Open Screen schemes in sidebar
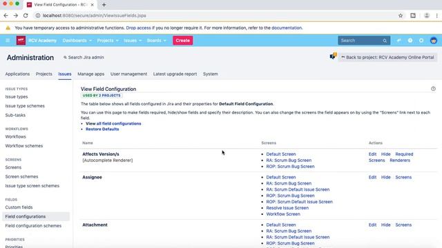This screenshot has width=442, height=248. click(x=21, y=176)
